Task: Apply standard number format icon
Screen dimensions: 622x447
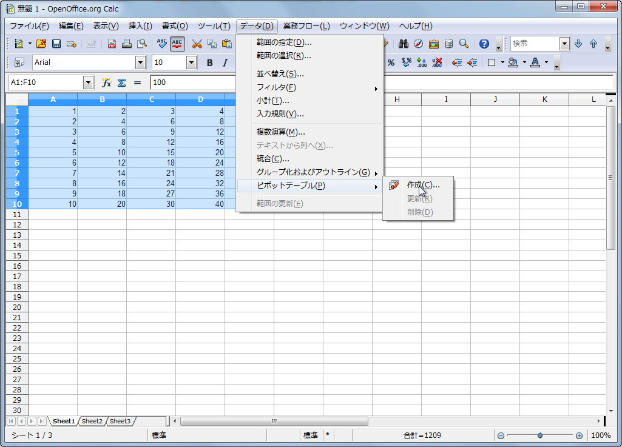Action: (x=406, y=62)
